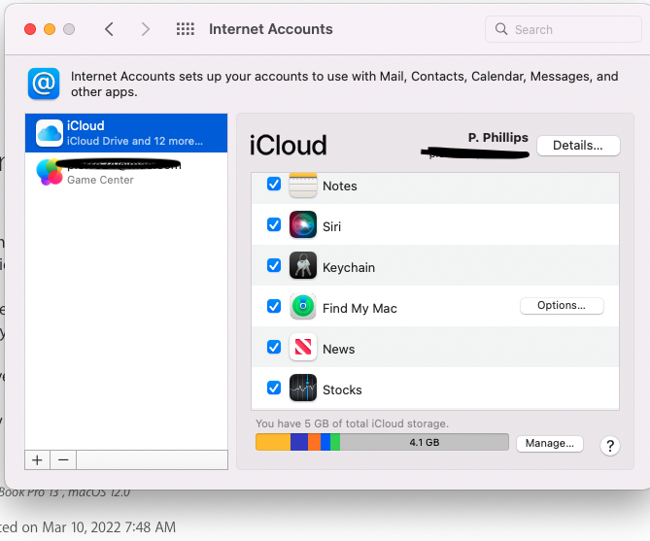Click the Search field
The width and height of the screenshot is (650, 541).
tap(564, 29)
